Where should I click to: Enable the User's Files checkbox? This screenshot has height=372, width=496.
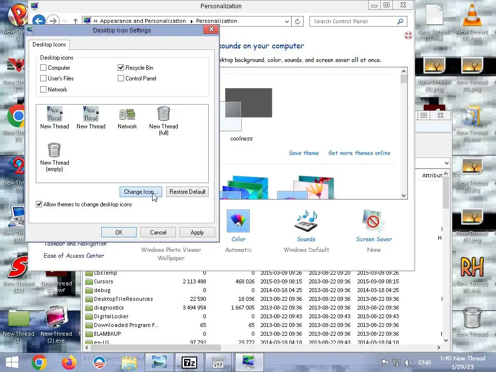click(x=43, y=78)
